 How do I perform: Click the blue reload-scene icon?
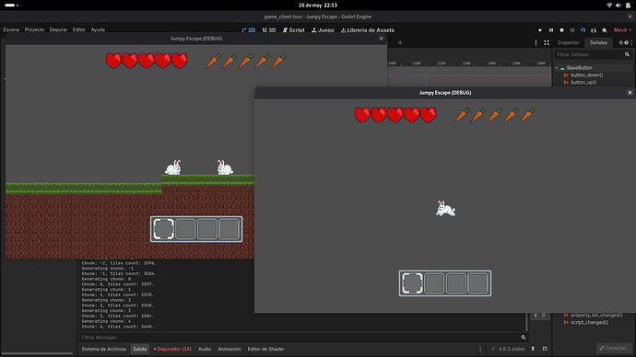point(583,30)
